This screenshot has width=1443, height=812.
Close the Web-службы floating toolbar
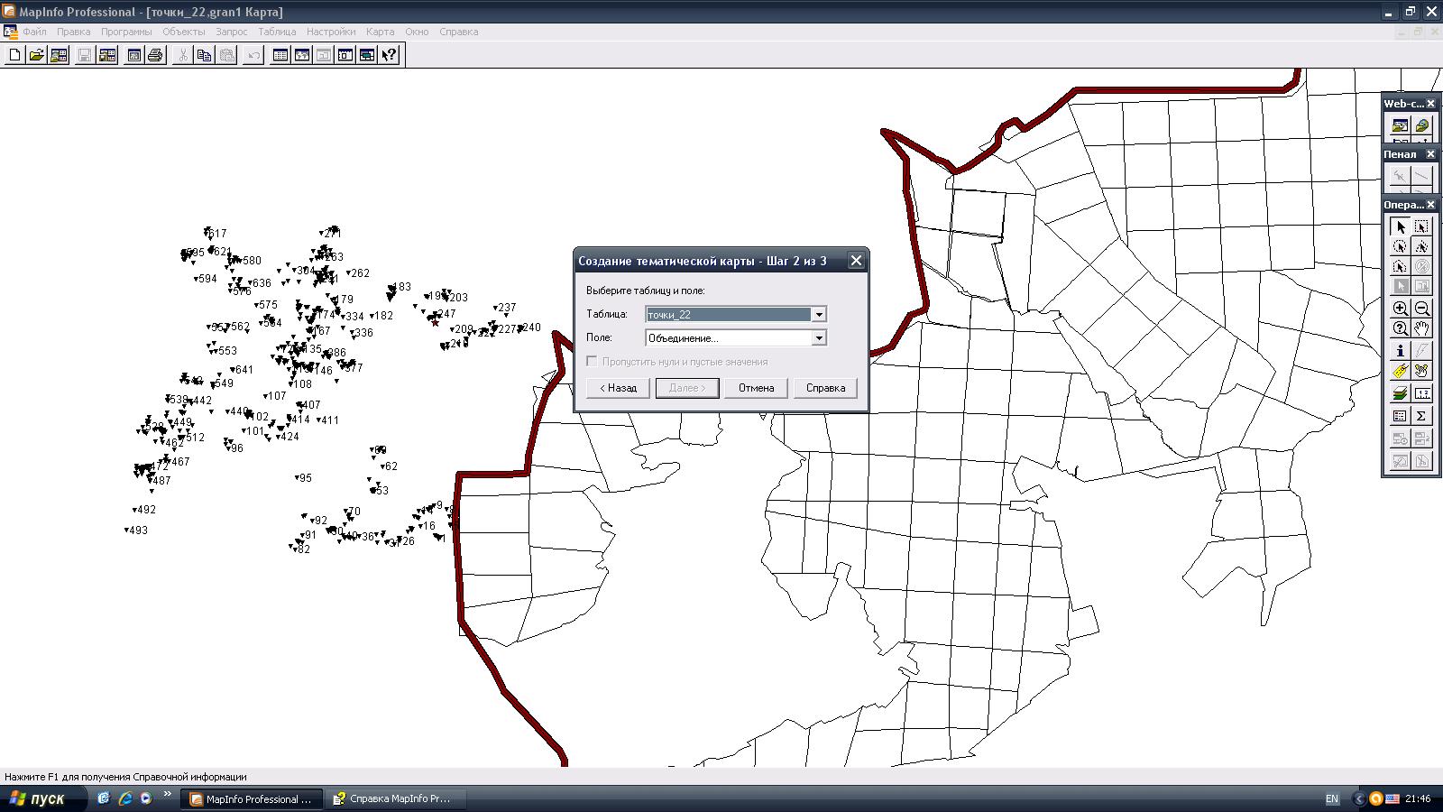pos(1430,104)
